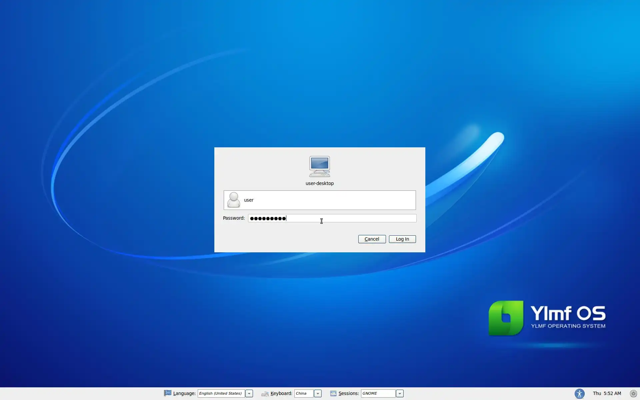
Task: Expand the Sessions dropdown arrow
Action: tap(400, 393)
